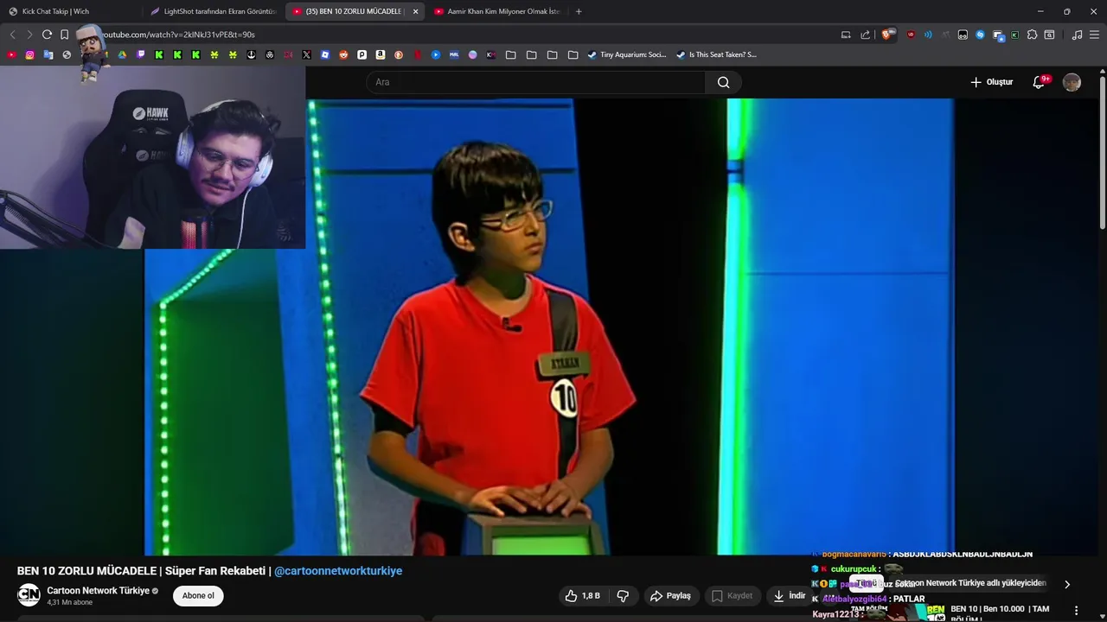Switch to the Kick Chat Takip tab

pyautogui.click(x=71, y=11)
